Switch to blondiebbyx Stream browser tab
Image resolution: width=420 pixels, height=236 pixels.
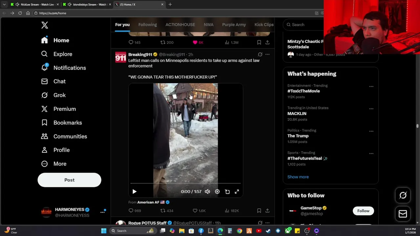click(87, 5)
